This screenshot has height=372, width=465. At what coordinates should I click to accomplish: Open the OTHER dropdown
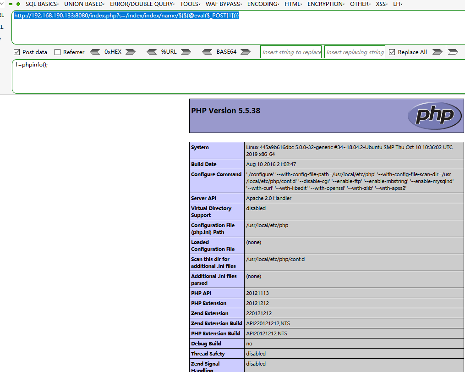[x=360, y=4]
